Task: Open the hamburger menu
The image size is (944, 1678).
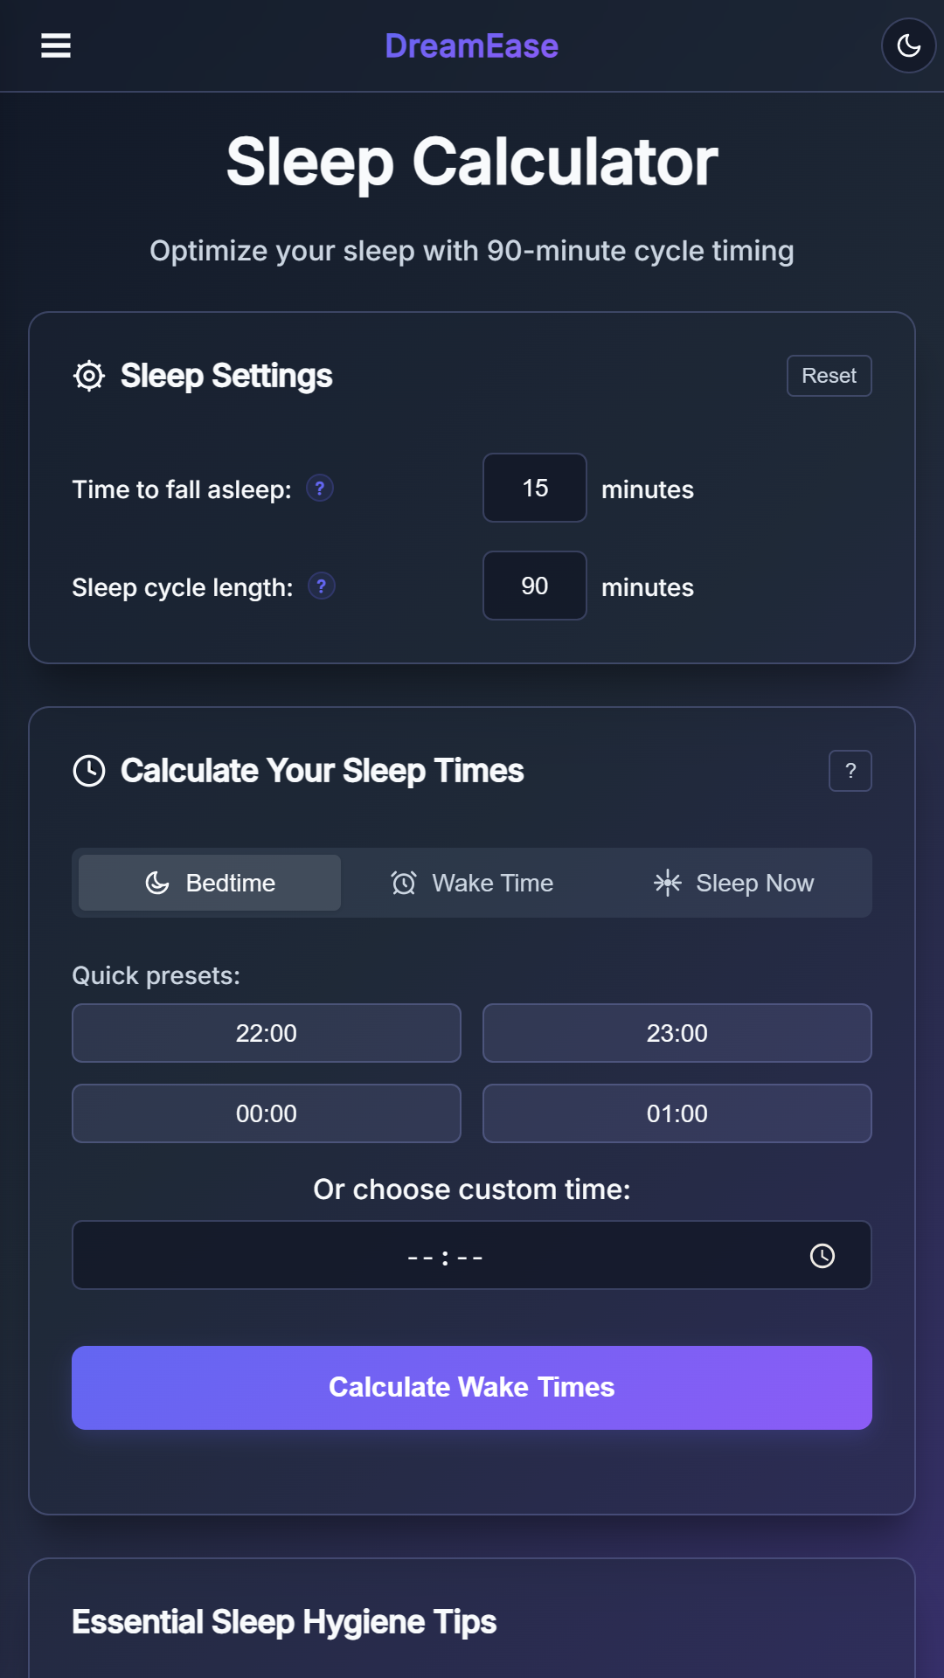Action: tap(56, 45)
